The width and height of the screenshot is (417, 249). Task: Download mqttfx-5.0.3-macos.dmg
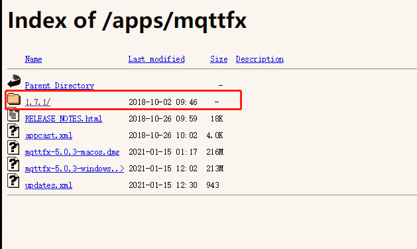click(x=72, y=152)
